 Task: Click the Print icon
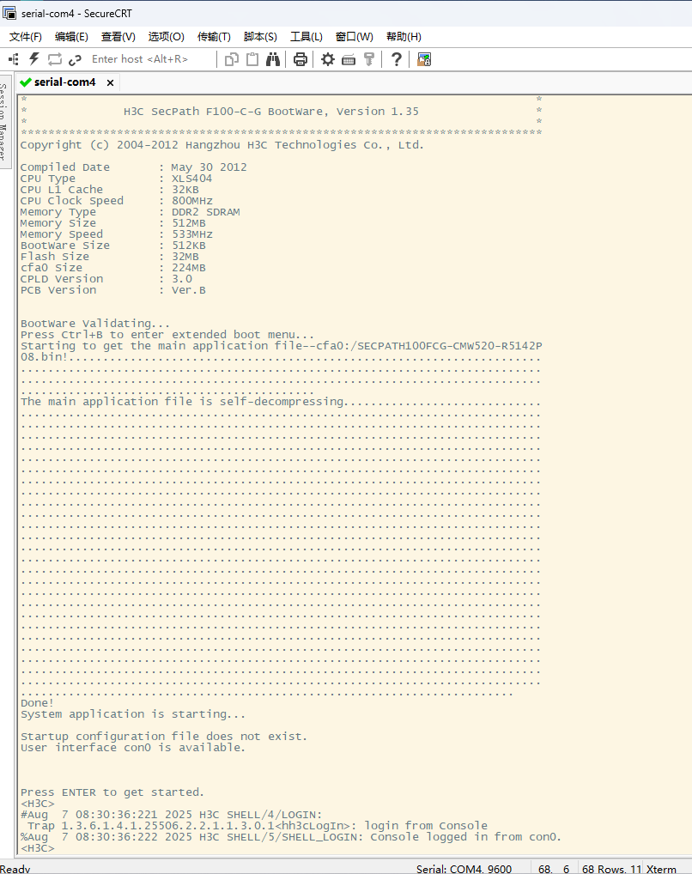pyautogui.click(x=300, y=59)
